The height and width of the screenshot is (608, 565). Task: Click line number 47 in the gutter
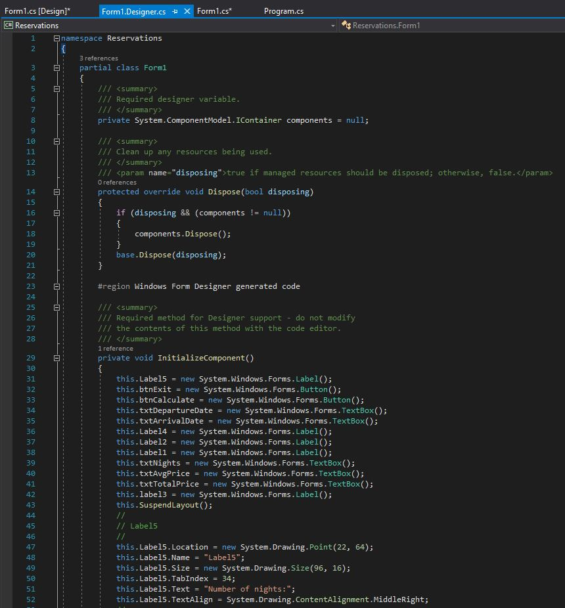point(31,547)
